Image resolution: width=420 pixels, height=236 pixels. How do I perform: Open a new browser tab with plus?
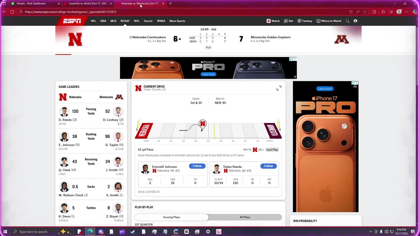[x=170, y=4]
